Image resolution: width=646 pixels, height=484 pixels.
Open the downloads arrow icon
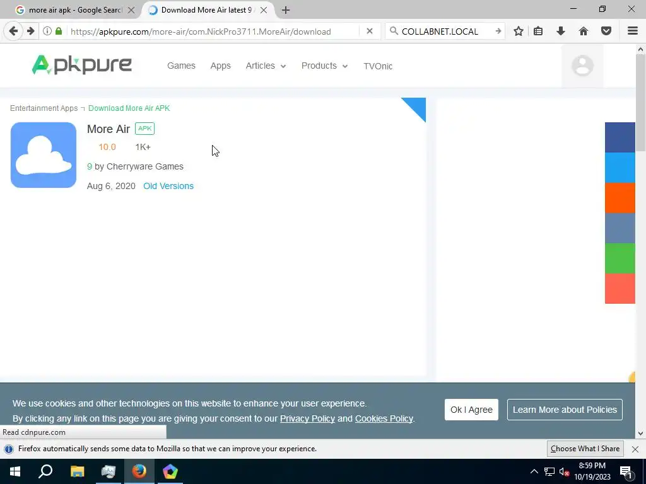pos(561,32)
